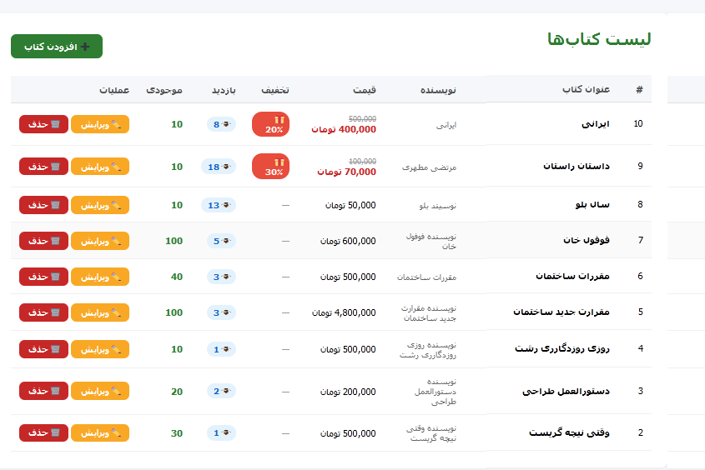Click حذف delete for مقررات ساختمان row

(43, 277)
